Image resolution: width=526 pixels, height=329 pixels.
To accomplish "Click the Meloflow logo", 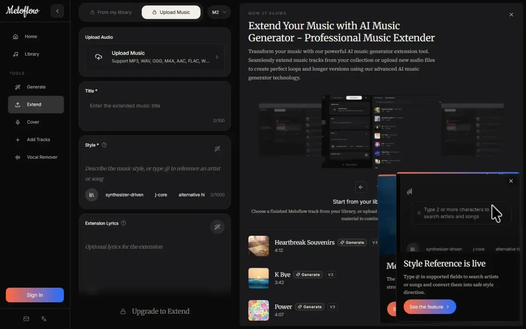I will click(x=23, y=11).
